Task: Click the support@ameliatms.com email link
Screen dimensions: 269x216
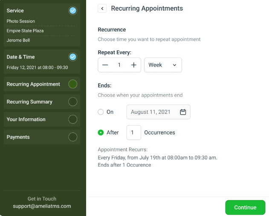Action: coord(42,206)
